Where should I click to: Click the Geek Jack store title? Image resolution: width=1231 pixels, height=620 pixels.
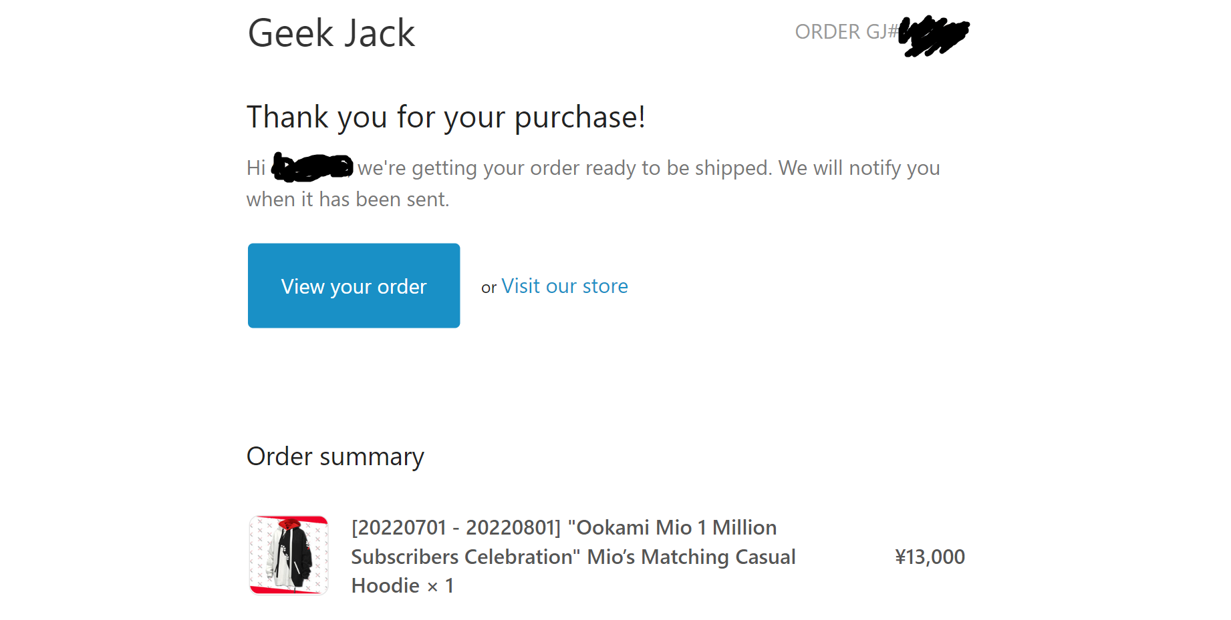click(331, 33)
